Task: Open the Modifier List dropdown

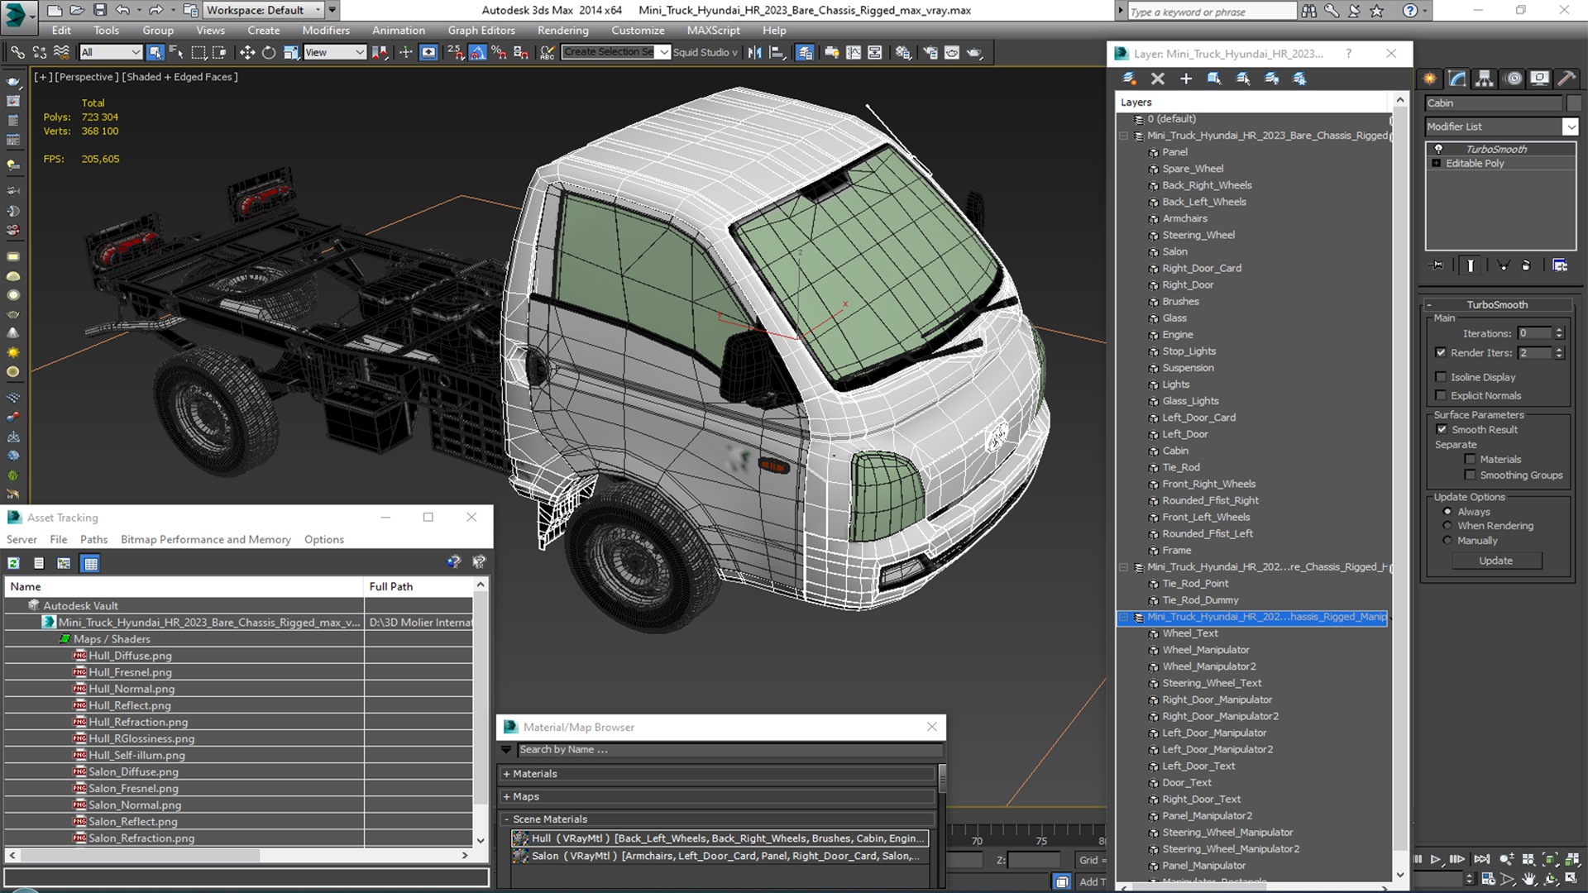Action: point(1570,127)
